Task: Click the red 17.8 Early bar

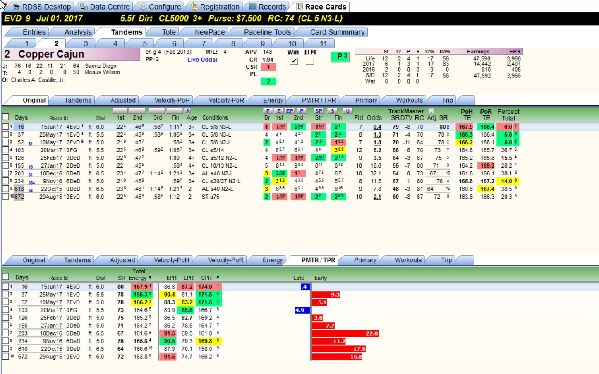Action: 338,349
